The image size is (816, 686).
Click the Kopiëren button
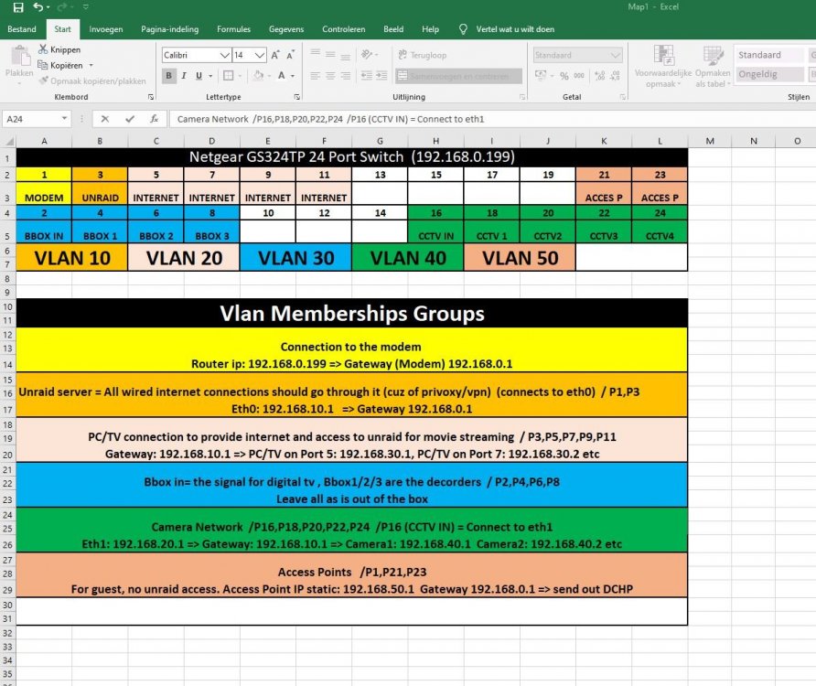pyautogui.click(x=60, y=65)
